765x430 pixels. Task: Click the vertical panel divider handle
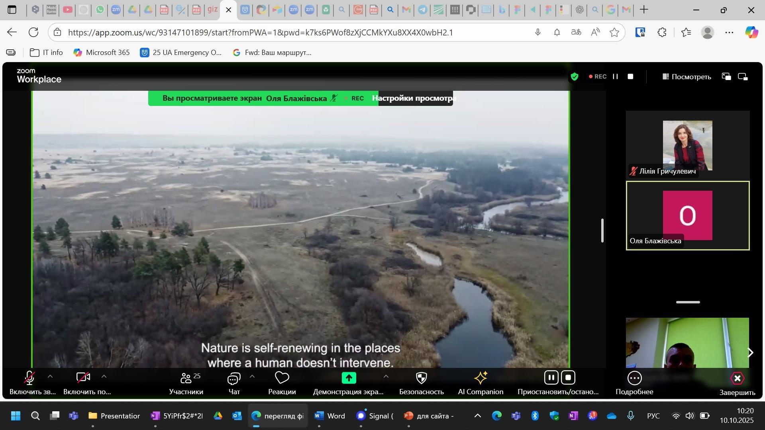[602, 231]
